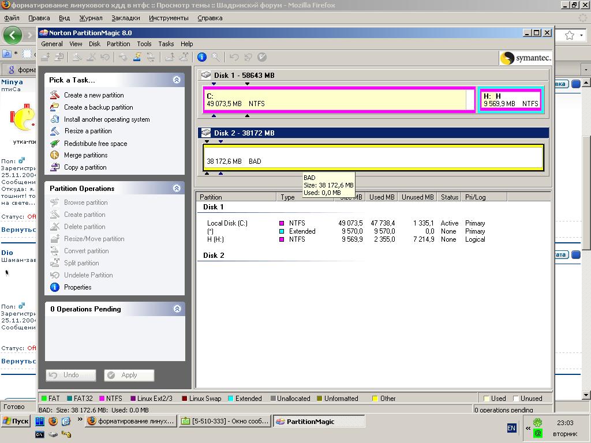This screenshot has width=591, height=443.
Task: Open the Partition menu
Action: pos(118,44)
